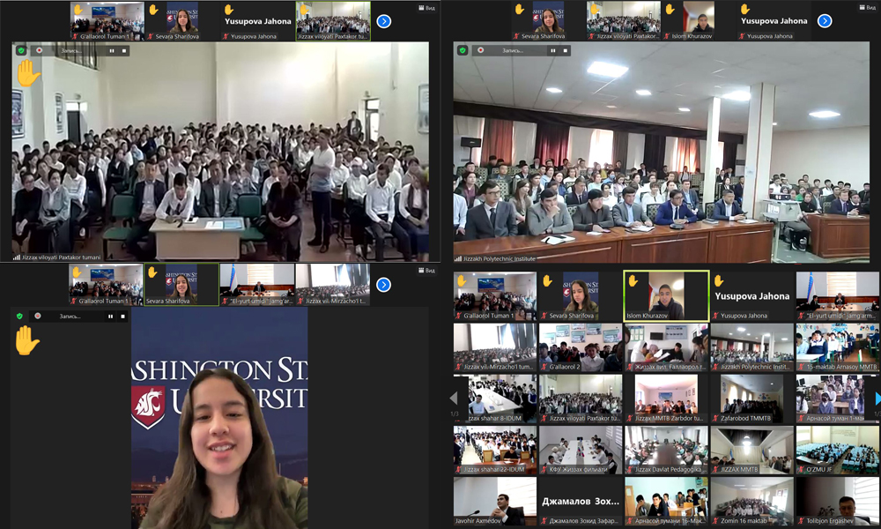This screenshot has height=529, width=881.
Task: Go to previous gallery page with gray arrow
Action: 455,399
